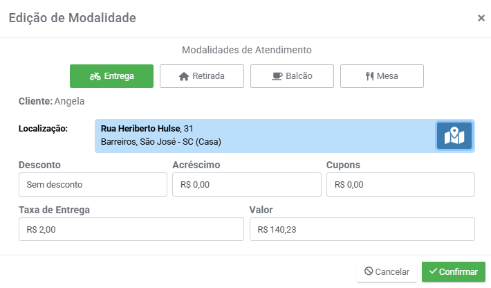The height and width of the screenshot is (288, 491).
Task: Open the map location icon button
Action: [454, 136]
